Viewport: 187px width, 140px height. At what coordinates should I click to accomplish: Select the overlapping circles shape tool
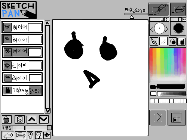(x=172, y=41)
